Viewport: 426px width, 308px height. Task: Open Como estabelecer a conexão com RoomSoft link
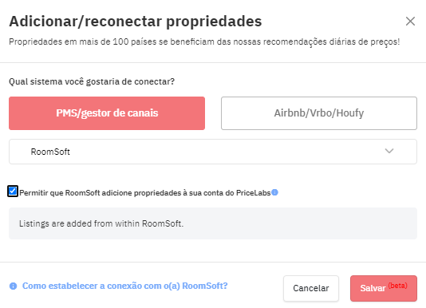coord(124,286)
